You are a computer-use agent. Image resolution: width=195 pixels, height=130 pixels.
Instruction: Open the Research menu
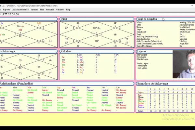(x=50, y=10)
